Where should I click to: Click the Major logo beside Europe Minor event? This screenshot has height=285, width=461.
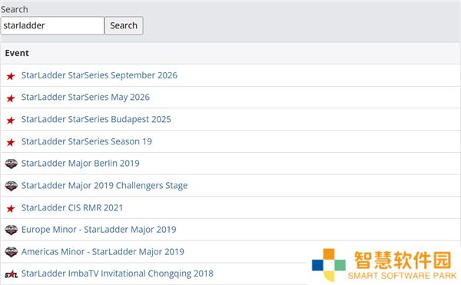pos(12,230)
